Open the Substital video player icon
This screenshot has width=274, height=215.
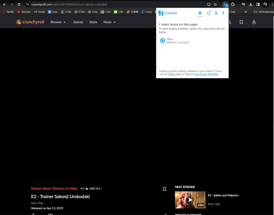click(x=200, y=13)
